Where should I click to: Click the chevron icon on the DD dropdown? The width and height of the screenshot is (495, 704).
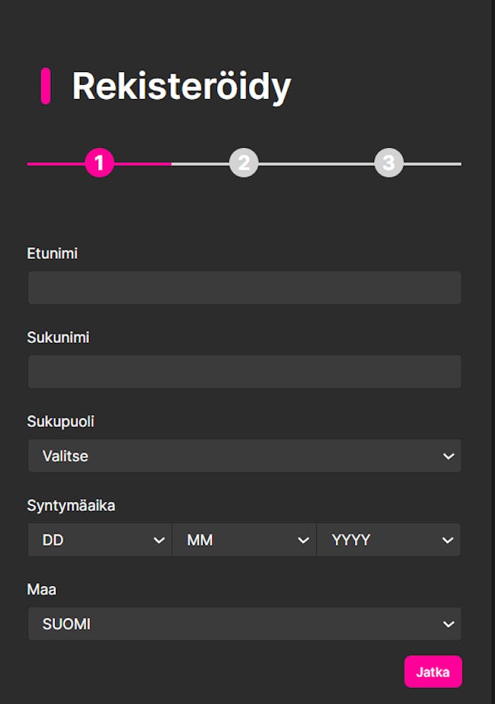click(160, 539)
